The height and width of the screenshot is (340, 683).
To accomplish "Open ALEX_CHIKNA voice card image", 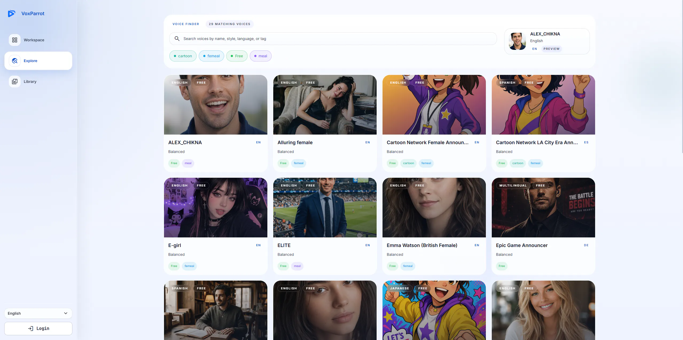I will (x=216, y=105).
